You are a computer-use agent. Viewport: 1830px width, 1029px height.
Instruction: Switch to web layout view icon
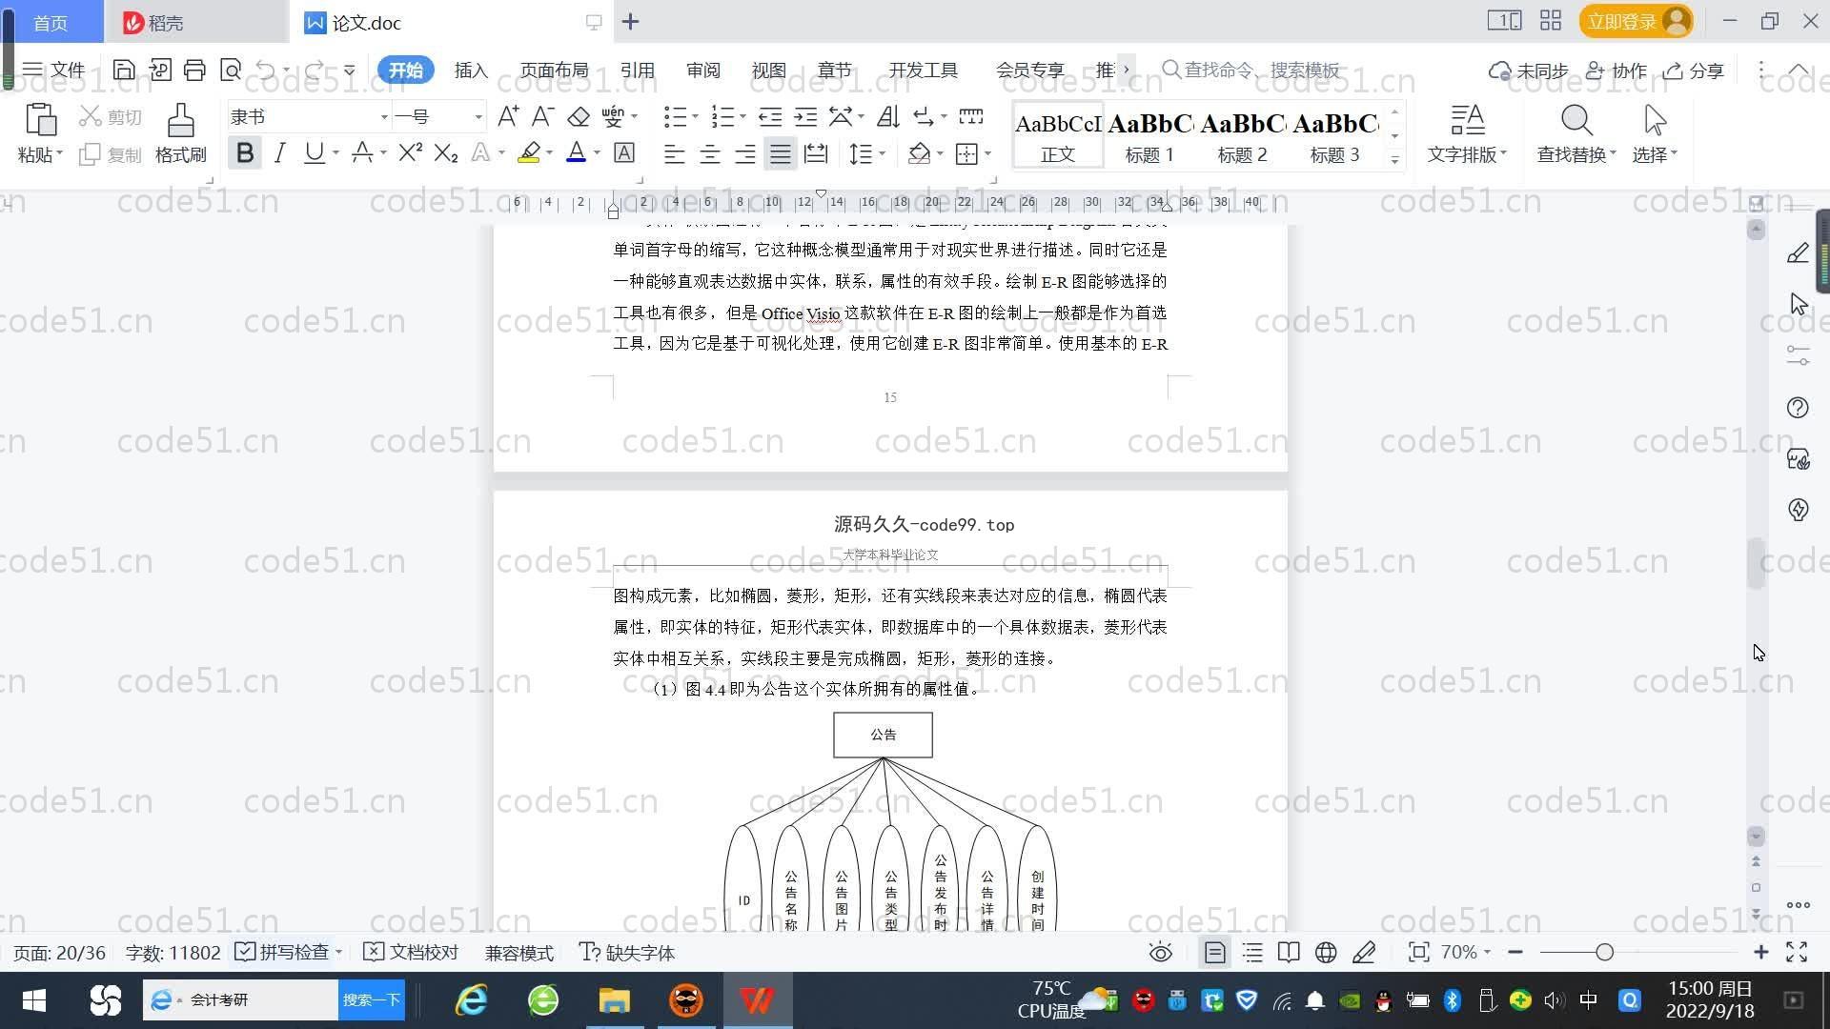click(x=1326, y=953)
